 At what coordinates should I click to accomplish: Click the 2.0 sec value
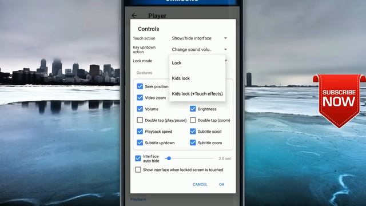tap(225, 159)
